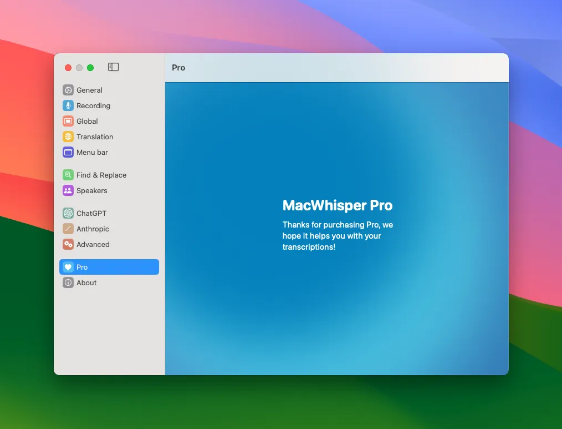Select the Pro heart icon
Screen dimensions: 562x429
69,267
